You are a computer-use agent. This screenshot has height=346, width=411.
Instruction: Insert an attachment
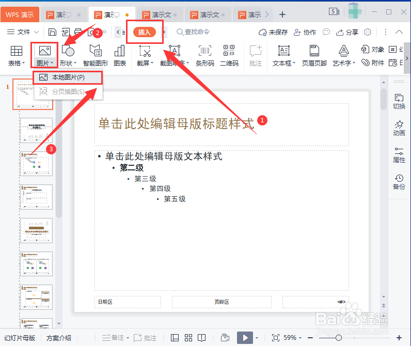[372, 62]
